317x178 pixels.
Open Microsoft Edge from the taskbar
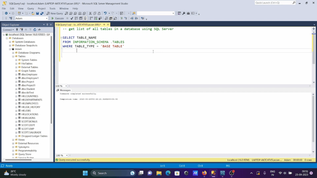point(168,173)
